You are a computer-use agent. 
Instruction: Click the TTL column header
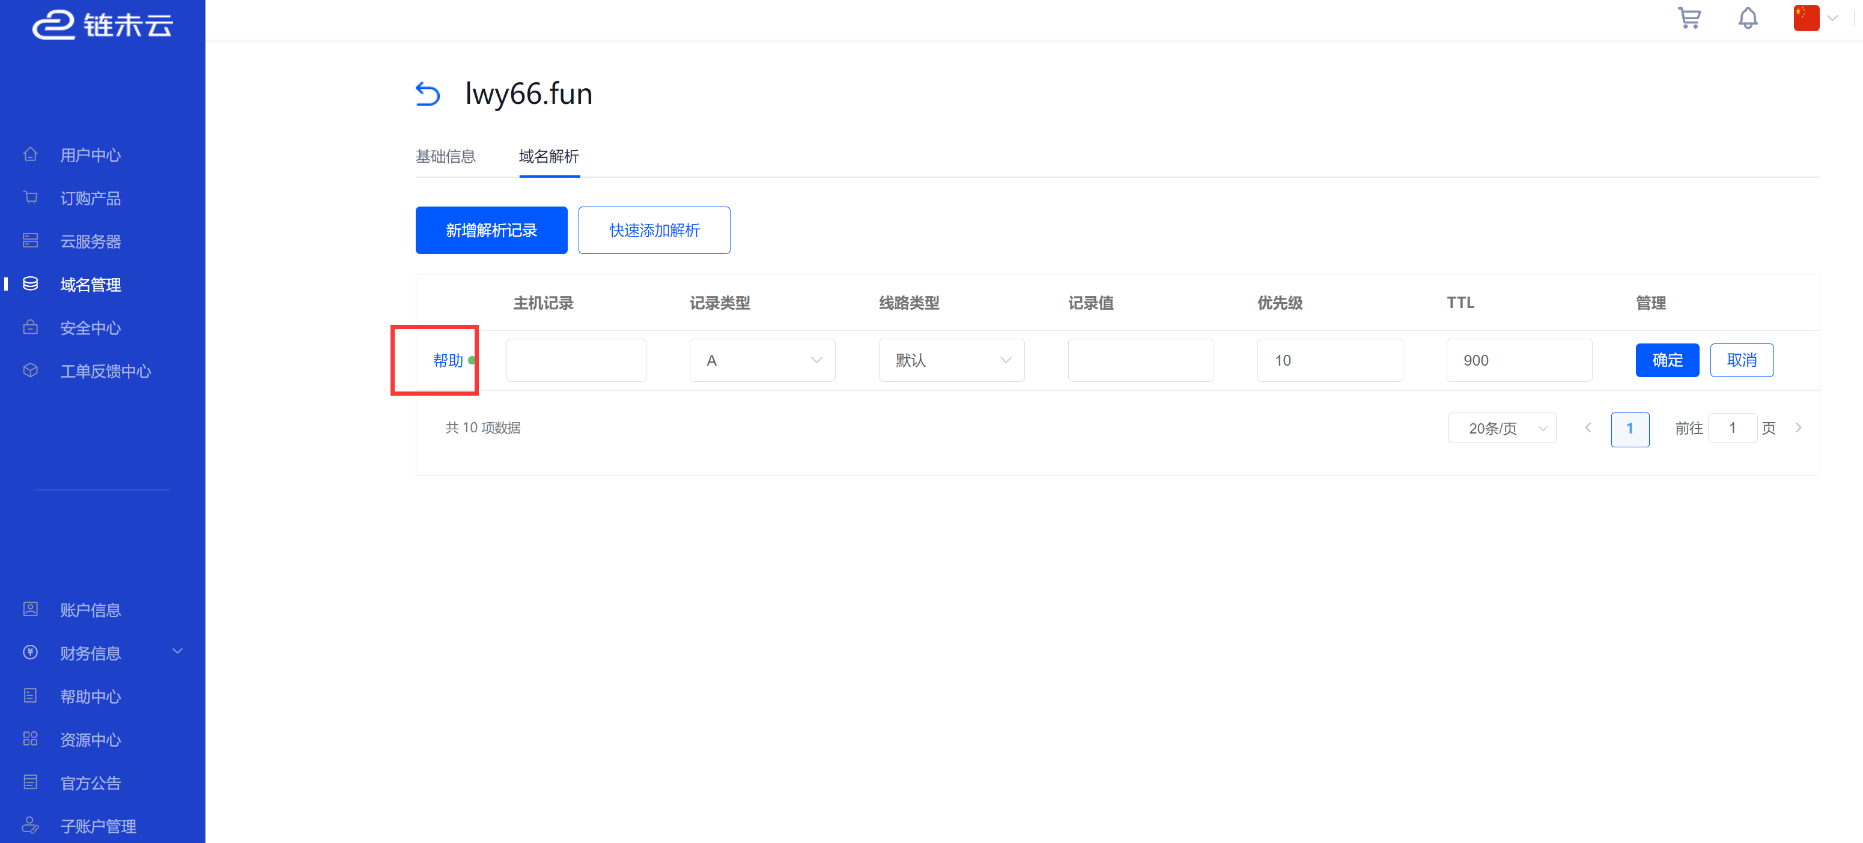pos(1460,303)
